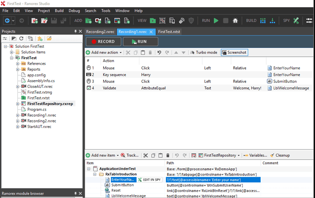This screenshot has height=198, width=315.
Task: Close the Projects panel
Action: pos(80,31)
